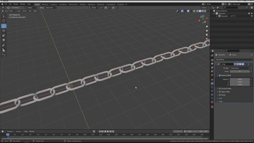Select the Scale tool
This screenshot has width=254, height=143.
click(4, 35)
